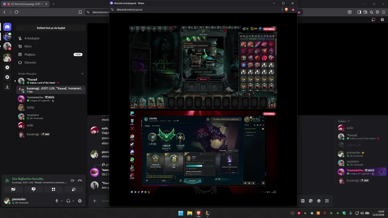Open Arkadaşlar friends page
This screenshot has height=218, width=388.
coord(51,38)
